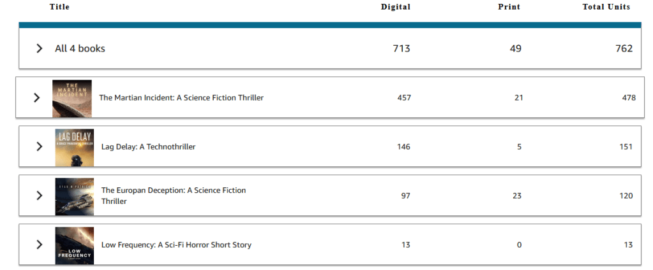Viewport: 653px width, 270px height.
Task: Expand The Europan Deception row chevron
Action: click(x=40, y=195)
